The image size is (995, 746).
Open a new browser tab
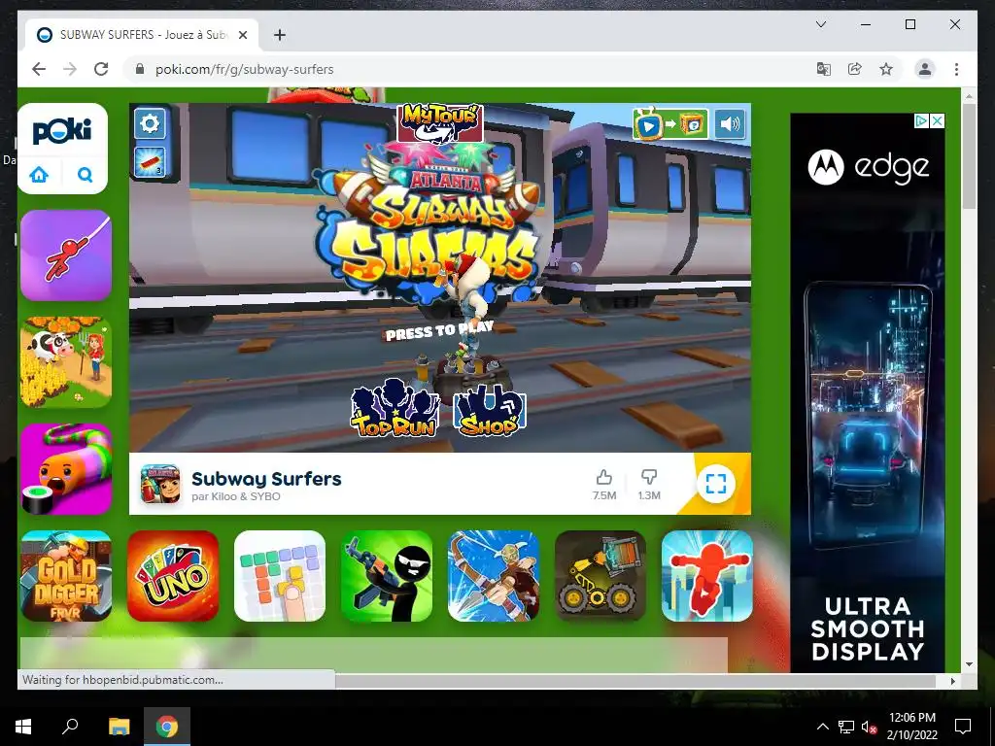click(279, 35)
